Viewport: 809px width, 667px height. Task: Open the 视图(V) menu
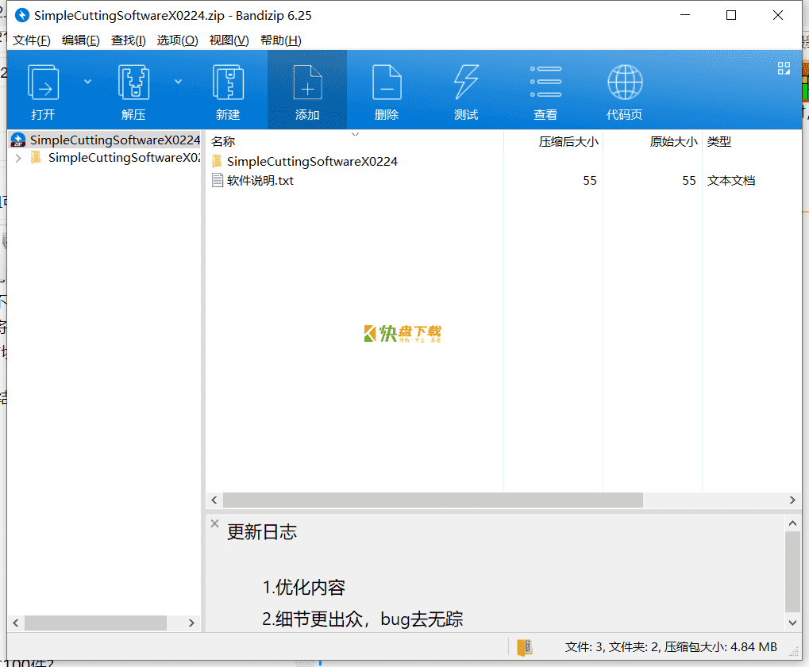coord(229,40)
